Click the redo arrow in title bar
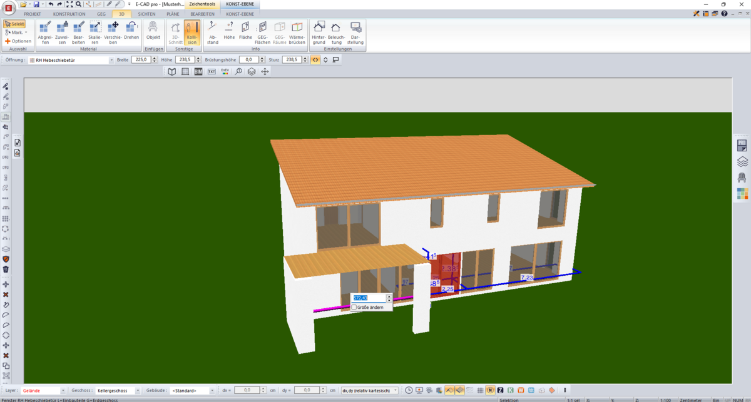 click(59, 4)
